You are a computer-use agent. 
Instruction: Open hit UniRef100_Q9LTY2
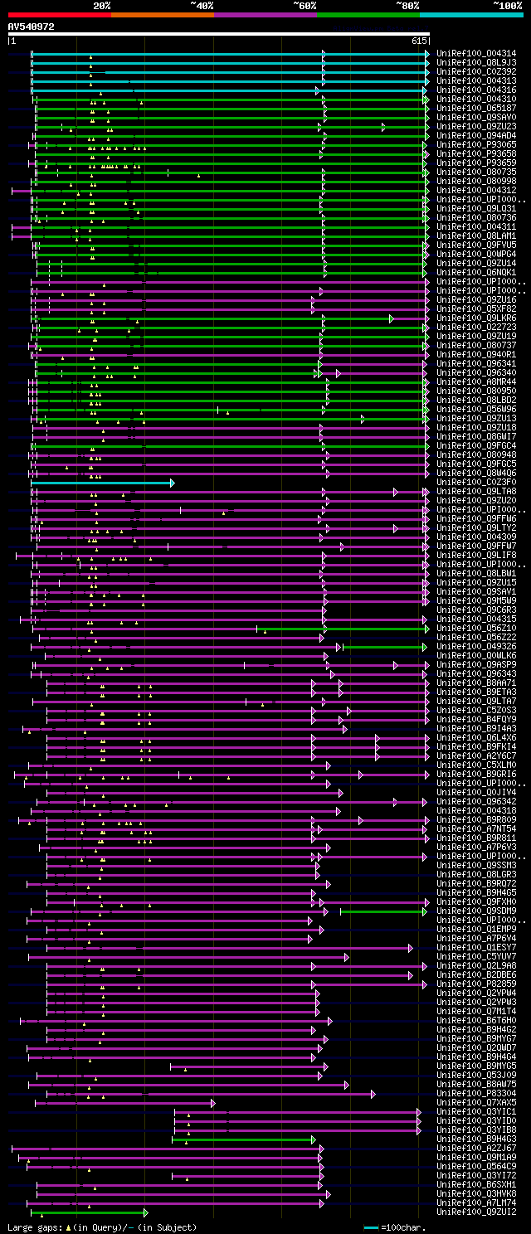click(x=476, y=528)
